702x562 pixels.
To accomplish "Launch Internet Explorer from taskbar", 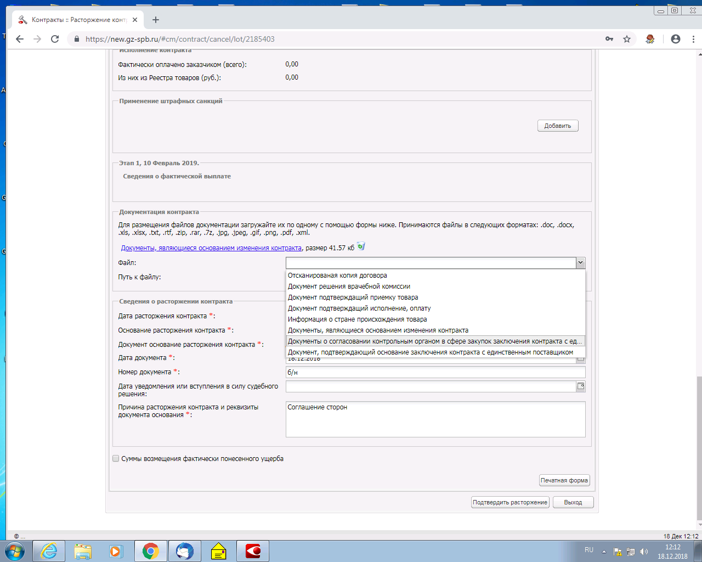I will (49, 550).
